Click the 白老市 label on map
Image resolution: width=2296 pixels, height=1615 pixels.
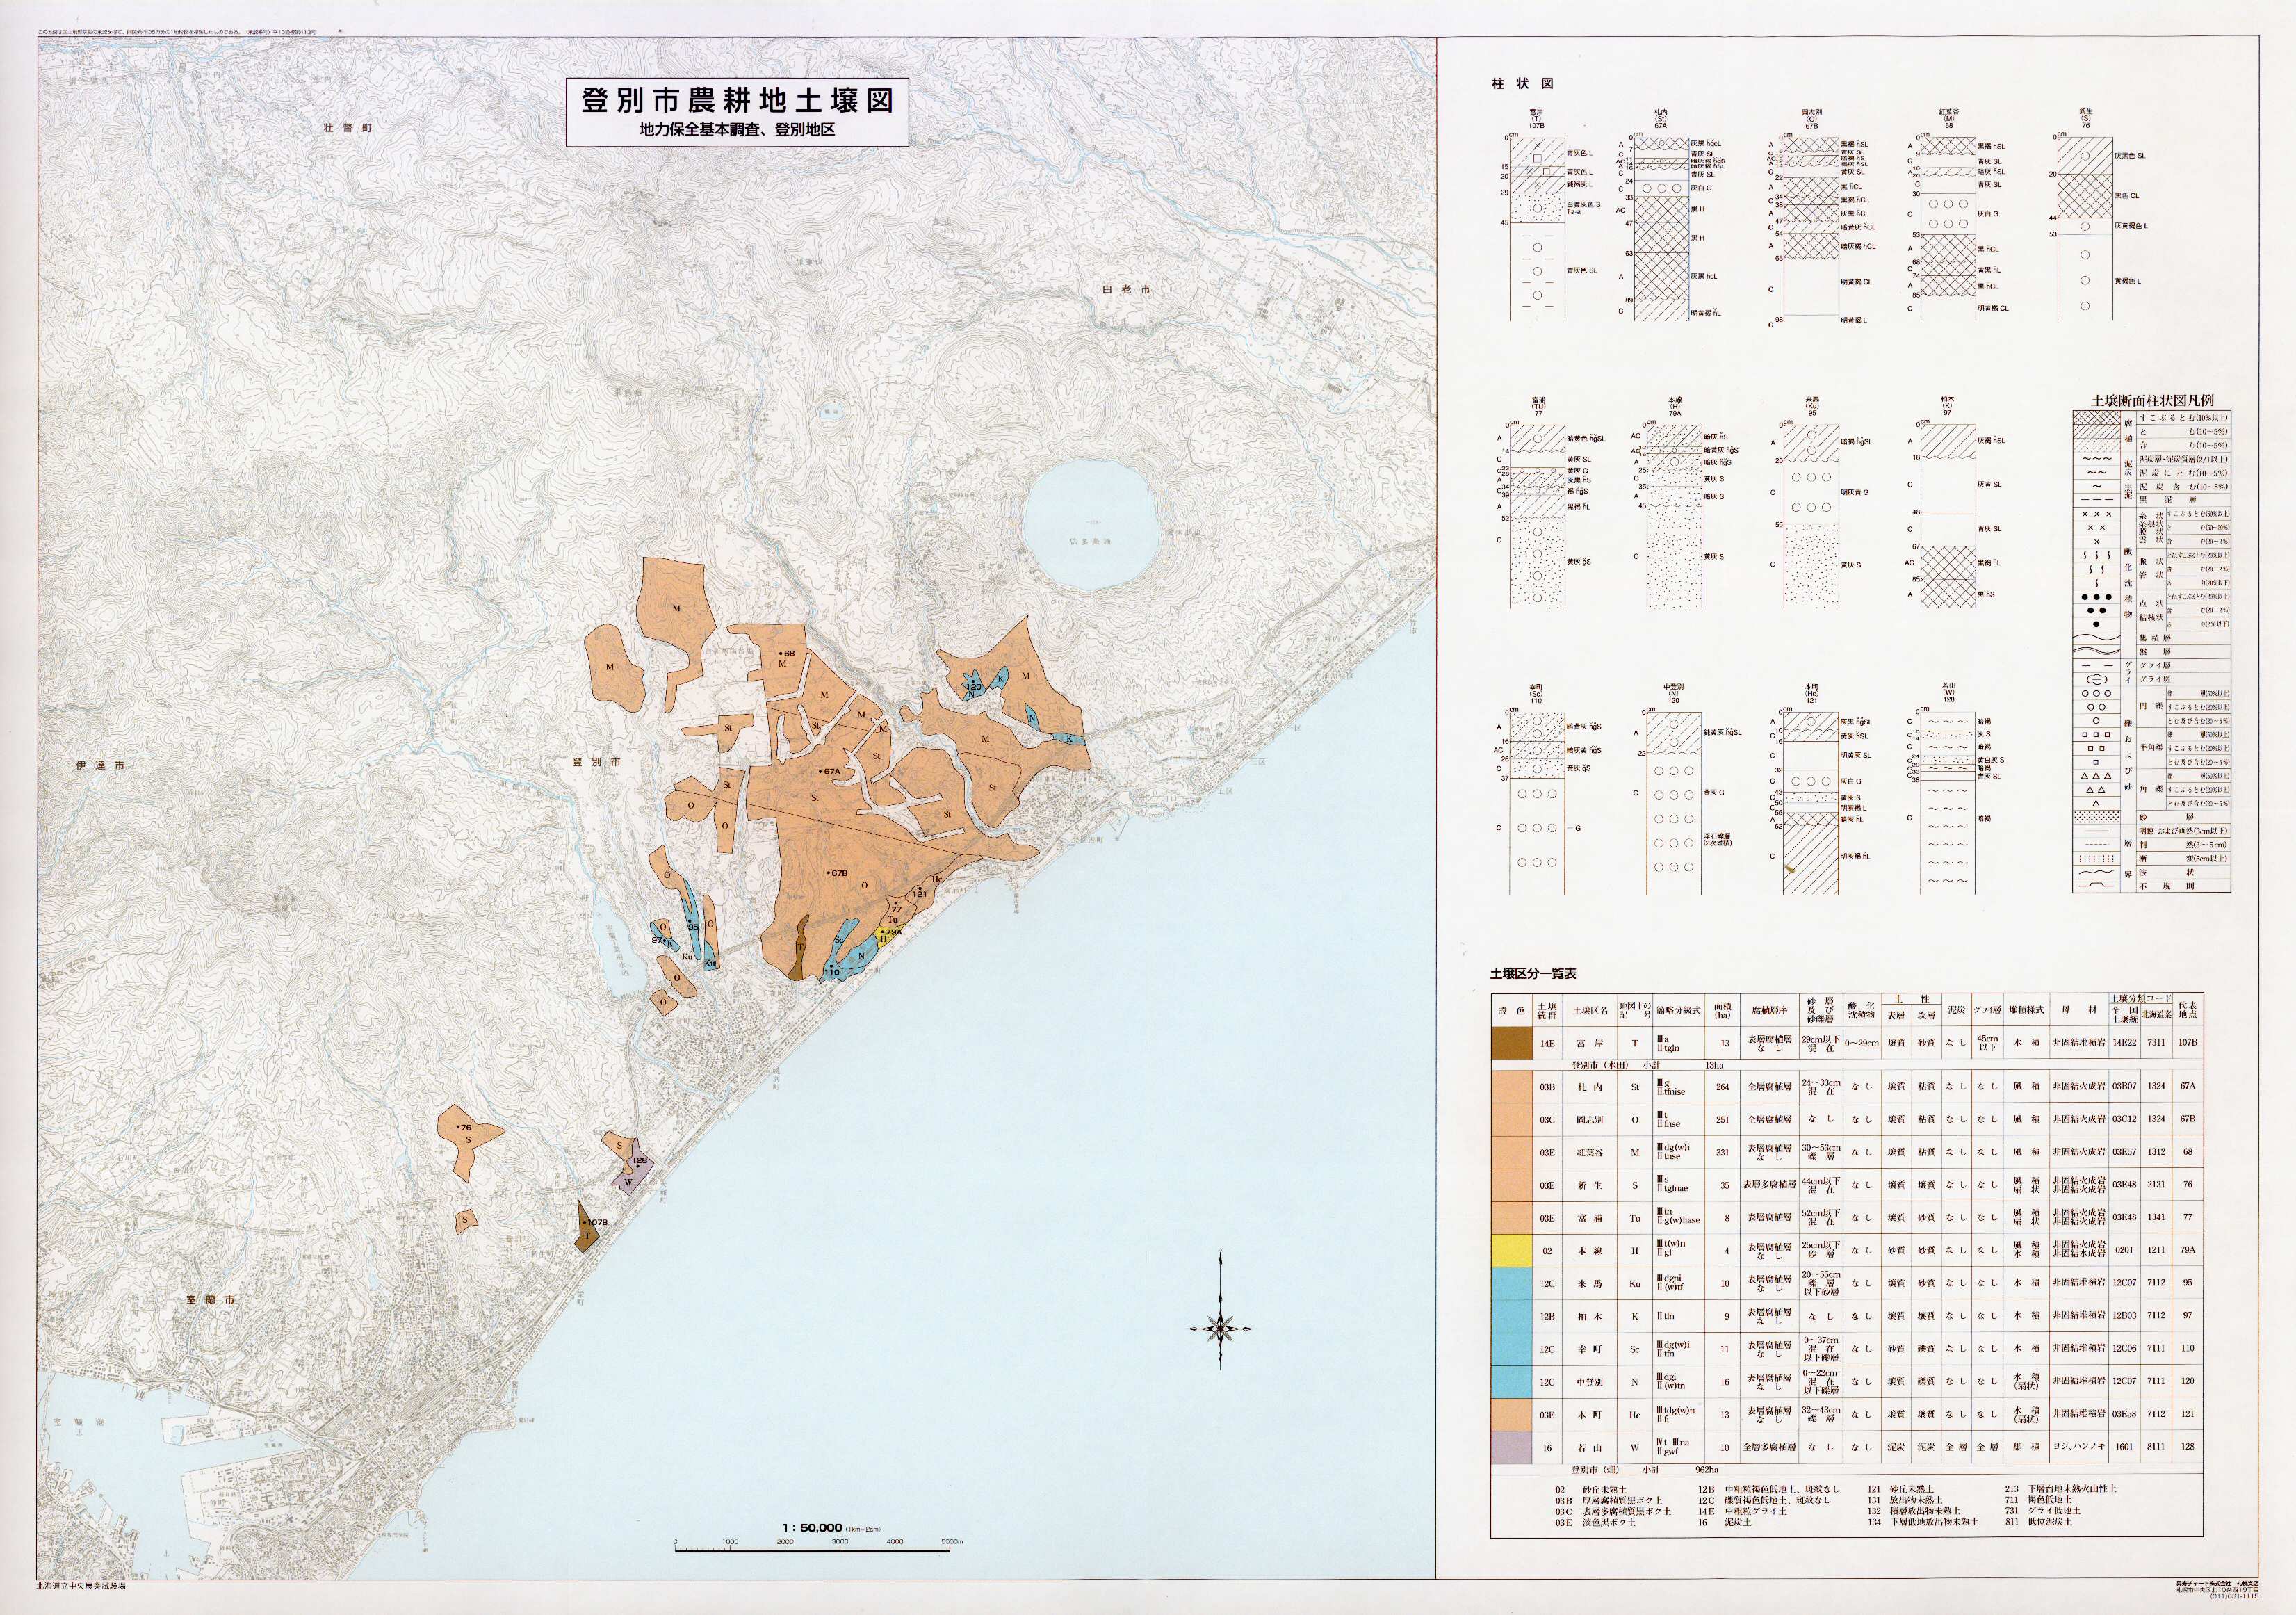tap(1125, 289)
